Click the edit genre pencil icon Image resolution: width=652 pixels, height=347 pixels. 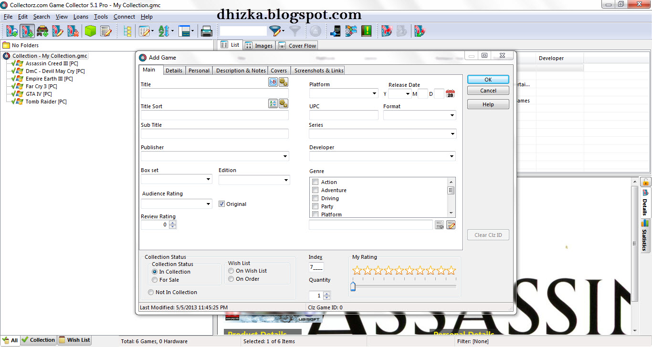(x=451, y=225)
